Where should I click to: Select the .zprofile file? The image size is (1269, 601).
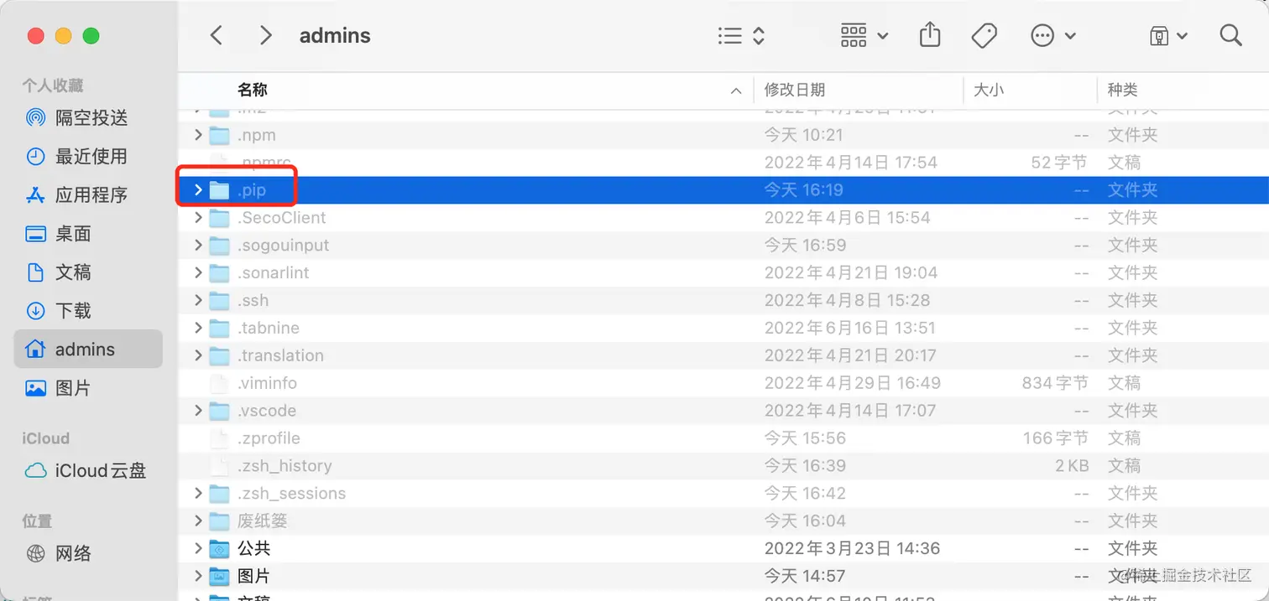269,438
